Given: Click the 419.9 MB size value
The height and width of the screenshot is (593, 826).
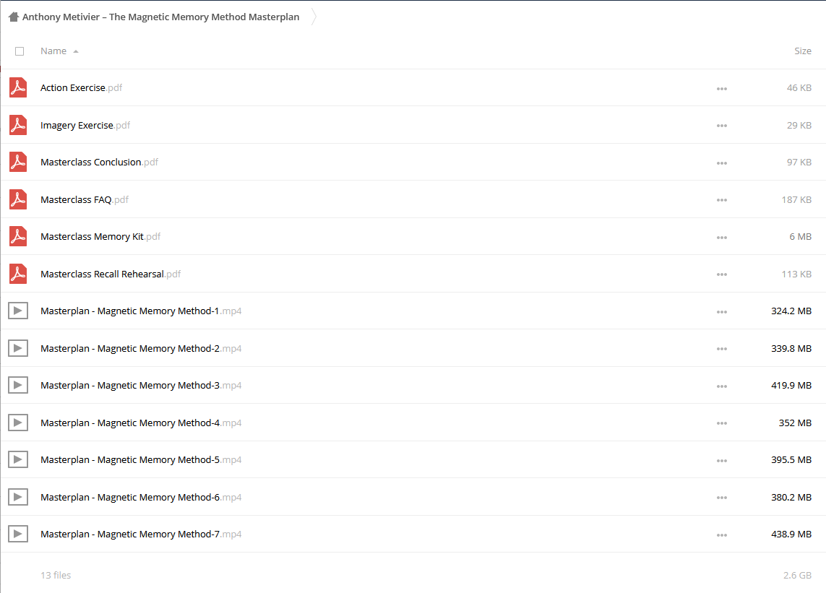Looking at the screenshot, I should 791,385.
